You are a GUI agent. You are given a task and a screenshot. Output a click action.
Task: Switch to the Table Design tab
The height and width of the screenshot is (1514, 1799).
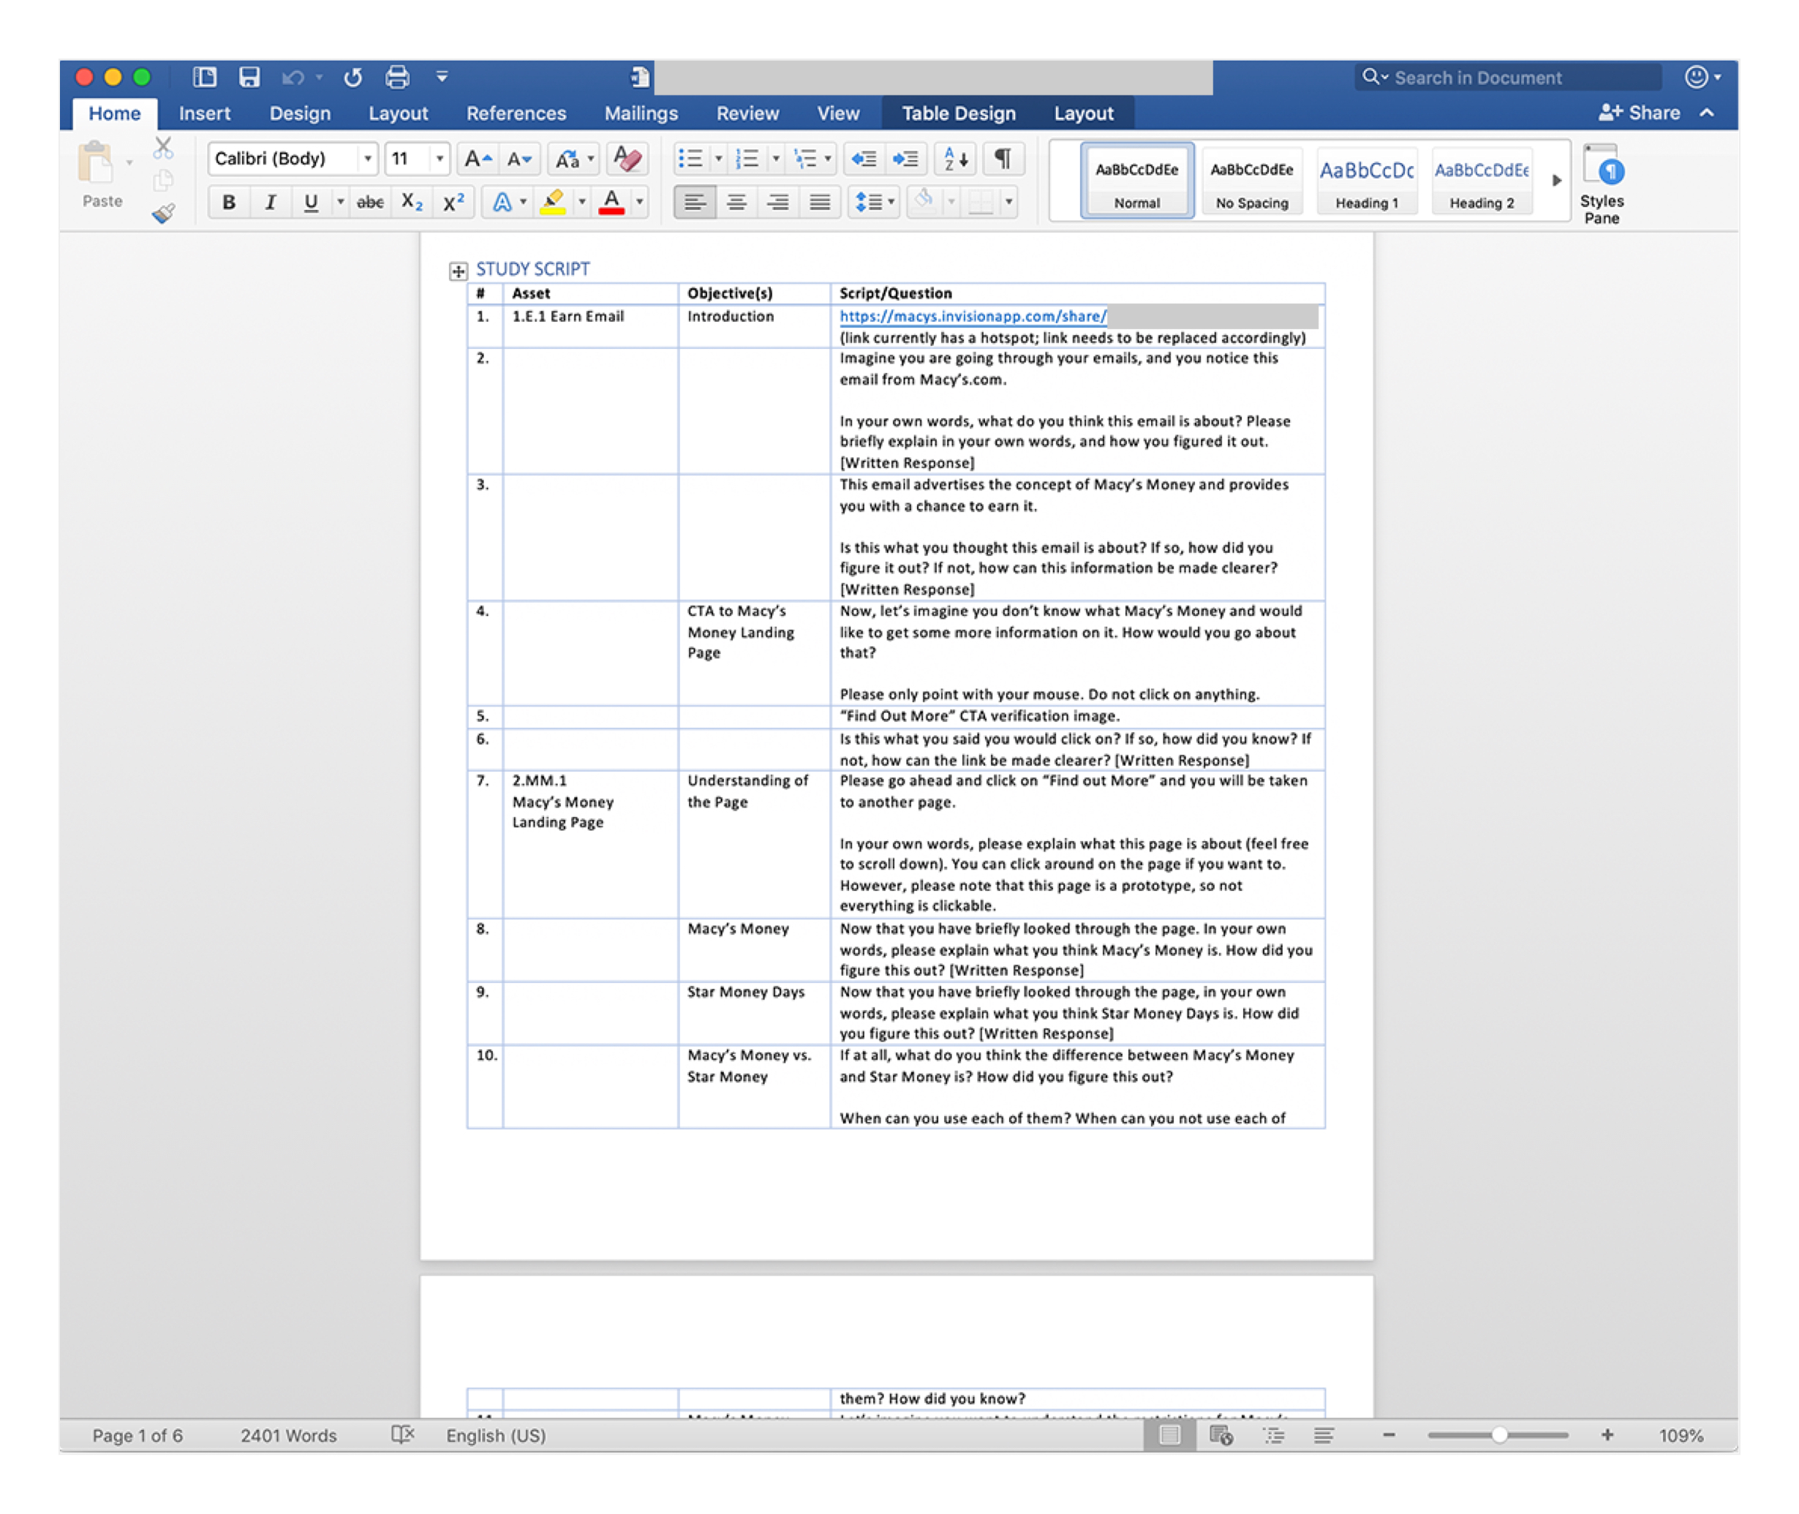pyautogui.click(x=958, y=113)
